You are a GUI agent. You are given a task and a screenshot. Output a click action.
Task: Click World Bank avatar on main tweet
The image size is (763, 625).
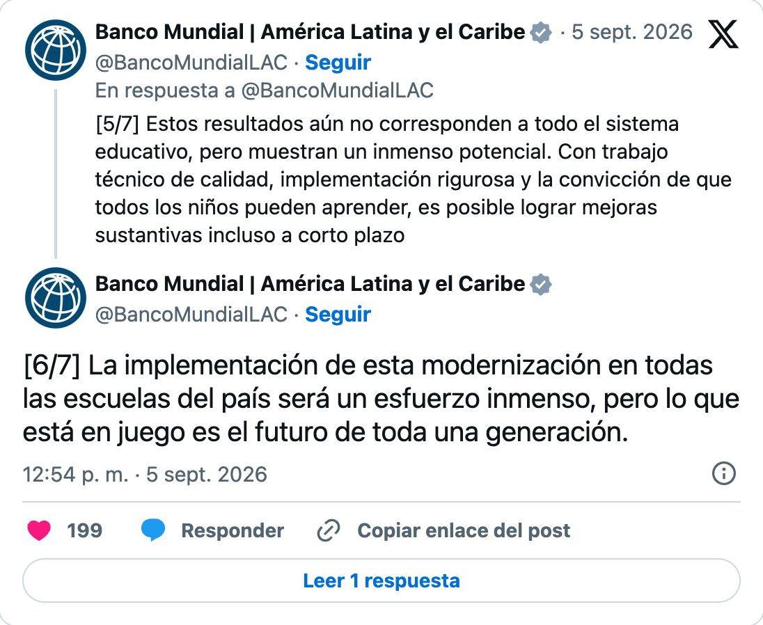(56, 298)
